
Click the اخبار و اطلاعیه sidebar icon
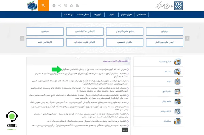pyautogui.click(x=177, y=62)
